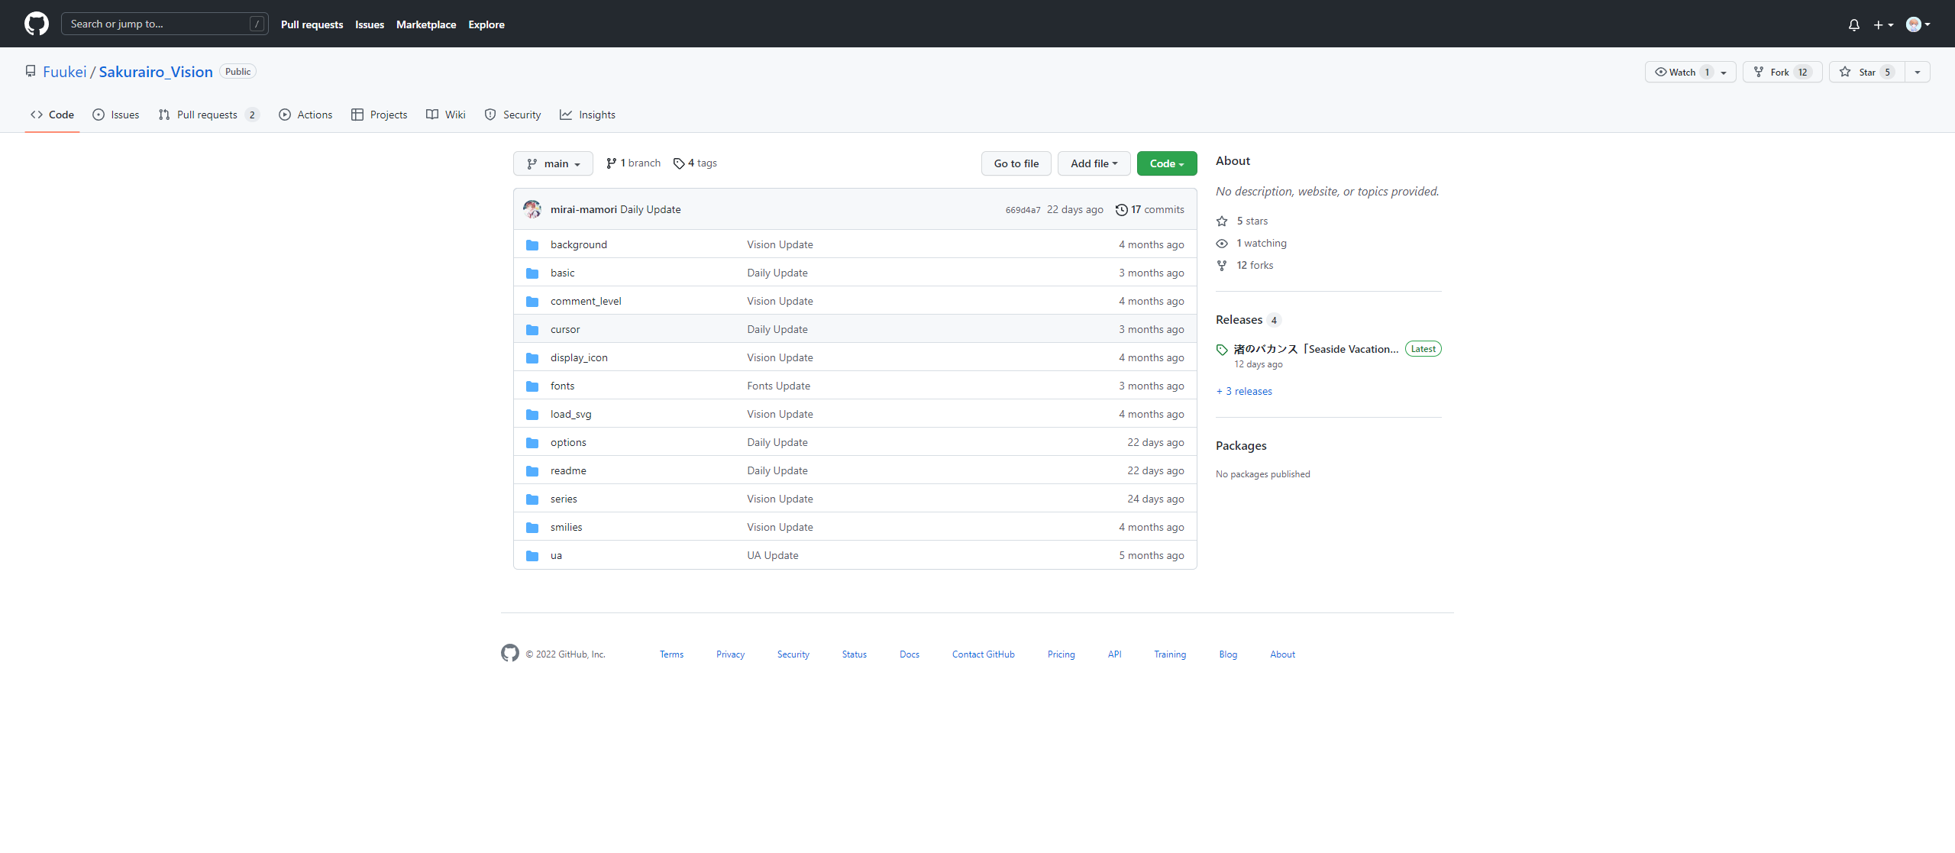1955x853 pixels.
Task: Open the green Code dropdown
Action: pos(1166,163)
